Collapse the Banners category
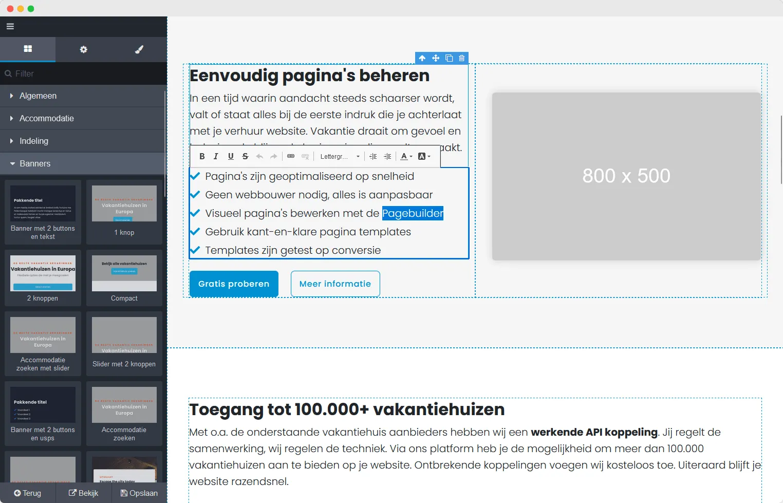 pos(82,164)
